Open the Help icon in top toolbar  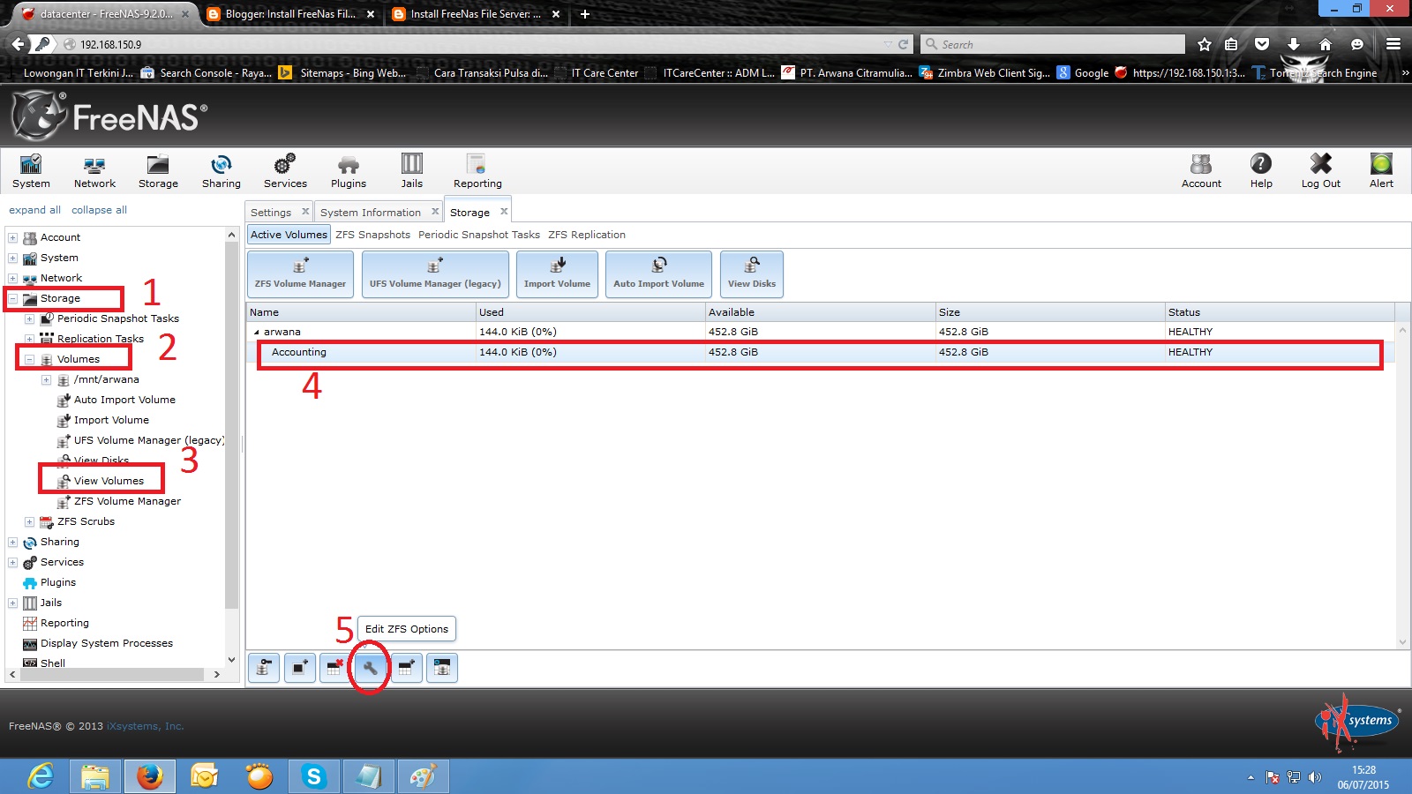[x=1261, y=171]
